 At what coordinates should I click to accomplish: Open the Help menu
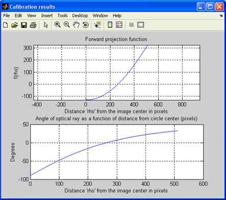tap(117, 16)
